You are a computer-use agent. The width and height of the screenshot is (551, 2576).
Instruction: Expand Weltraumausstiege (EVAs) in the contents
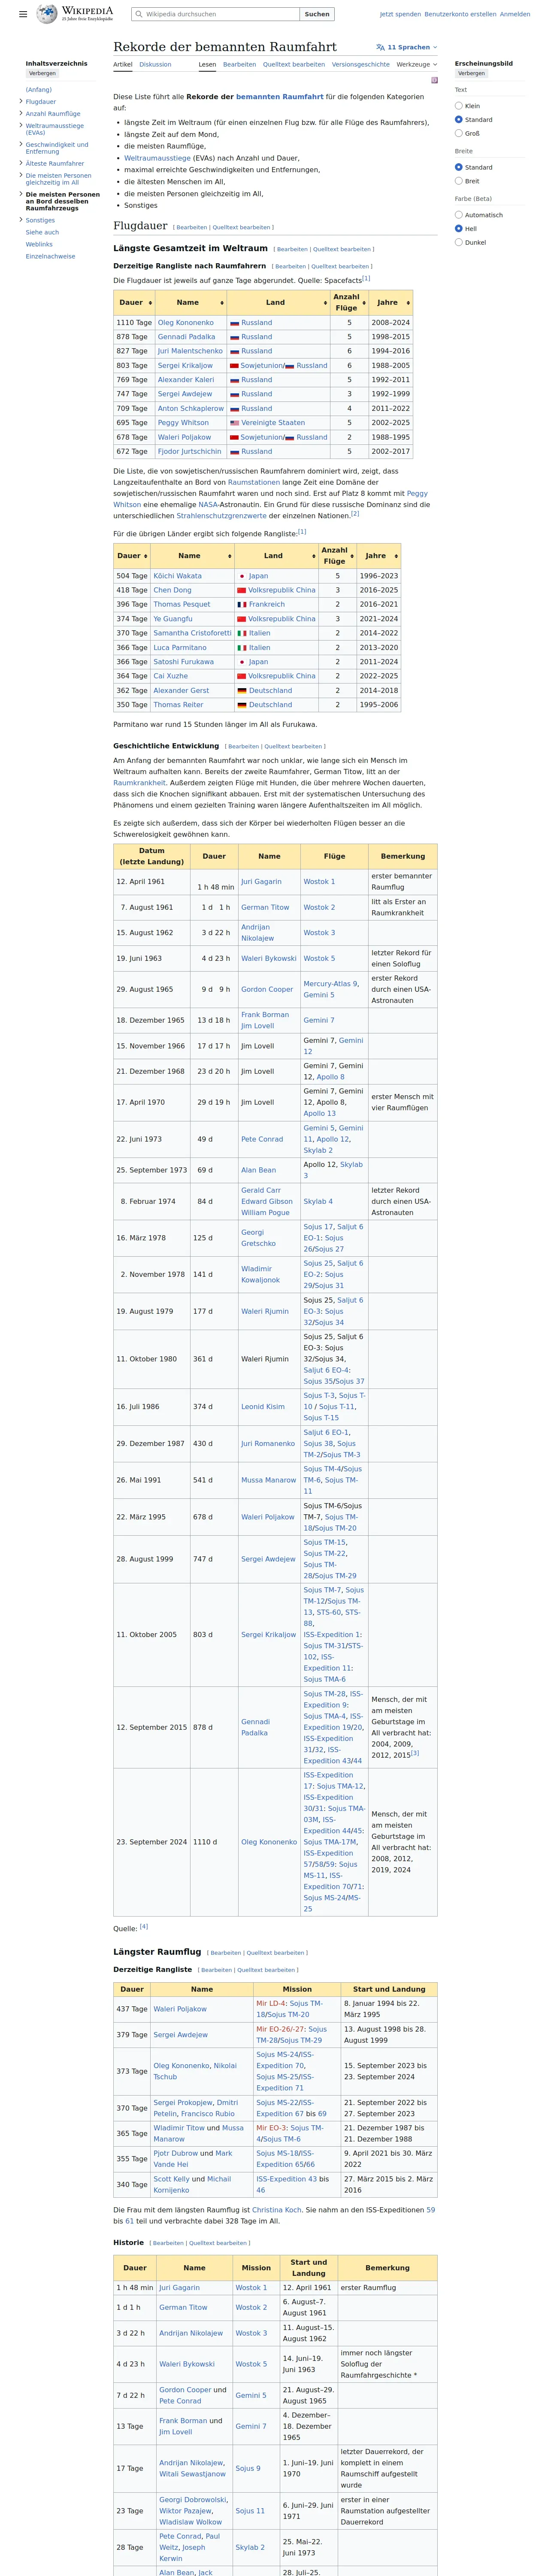[20, 126]
